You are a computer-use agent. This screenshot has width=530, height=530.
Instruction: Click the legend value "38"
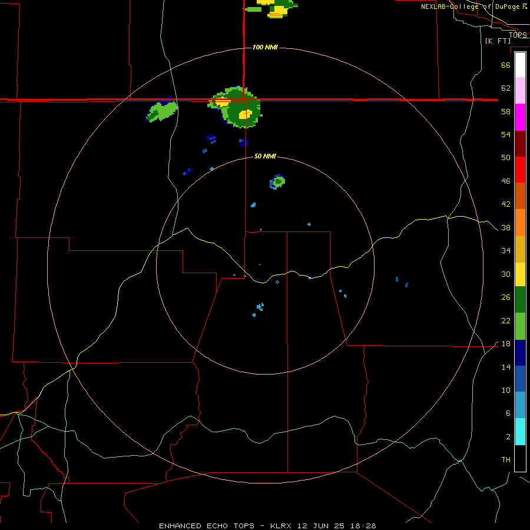click(506, 228)
